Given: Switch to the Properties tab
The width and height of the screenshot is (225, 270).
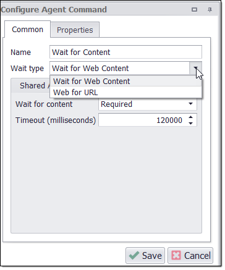Looking at the screenshot, I should pos(75,30).
